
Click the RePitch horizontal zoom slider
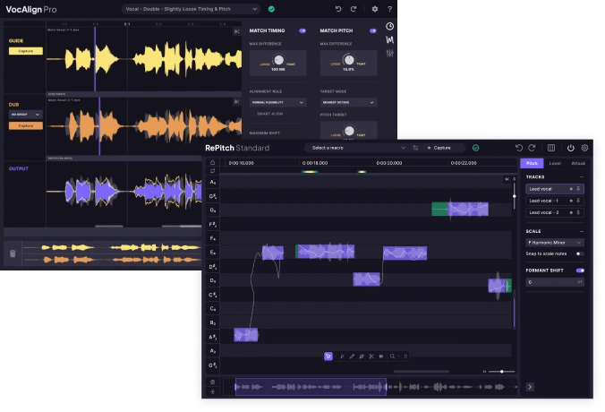coord(501,372)
